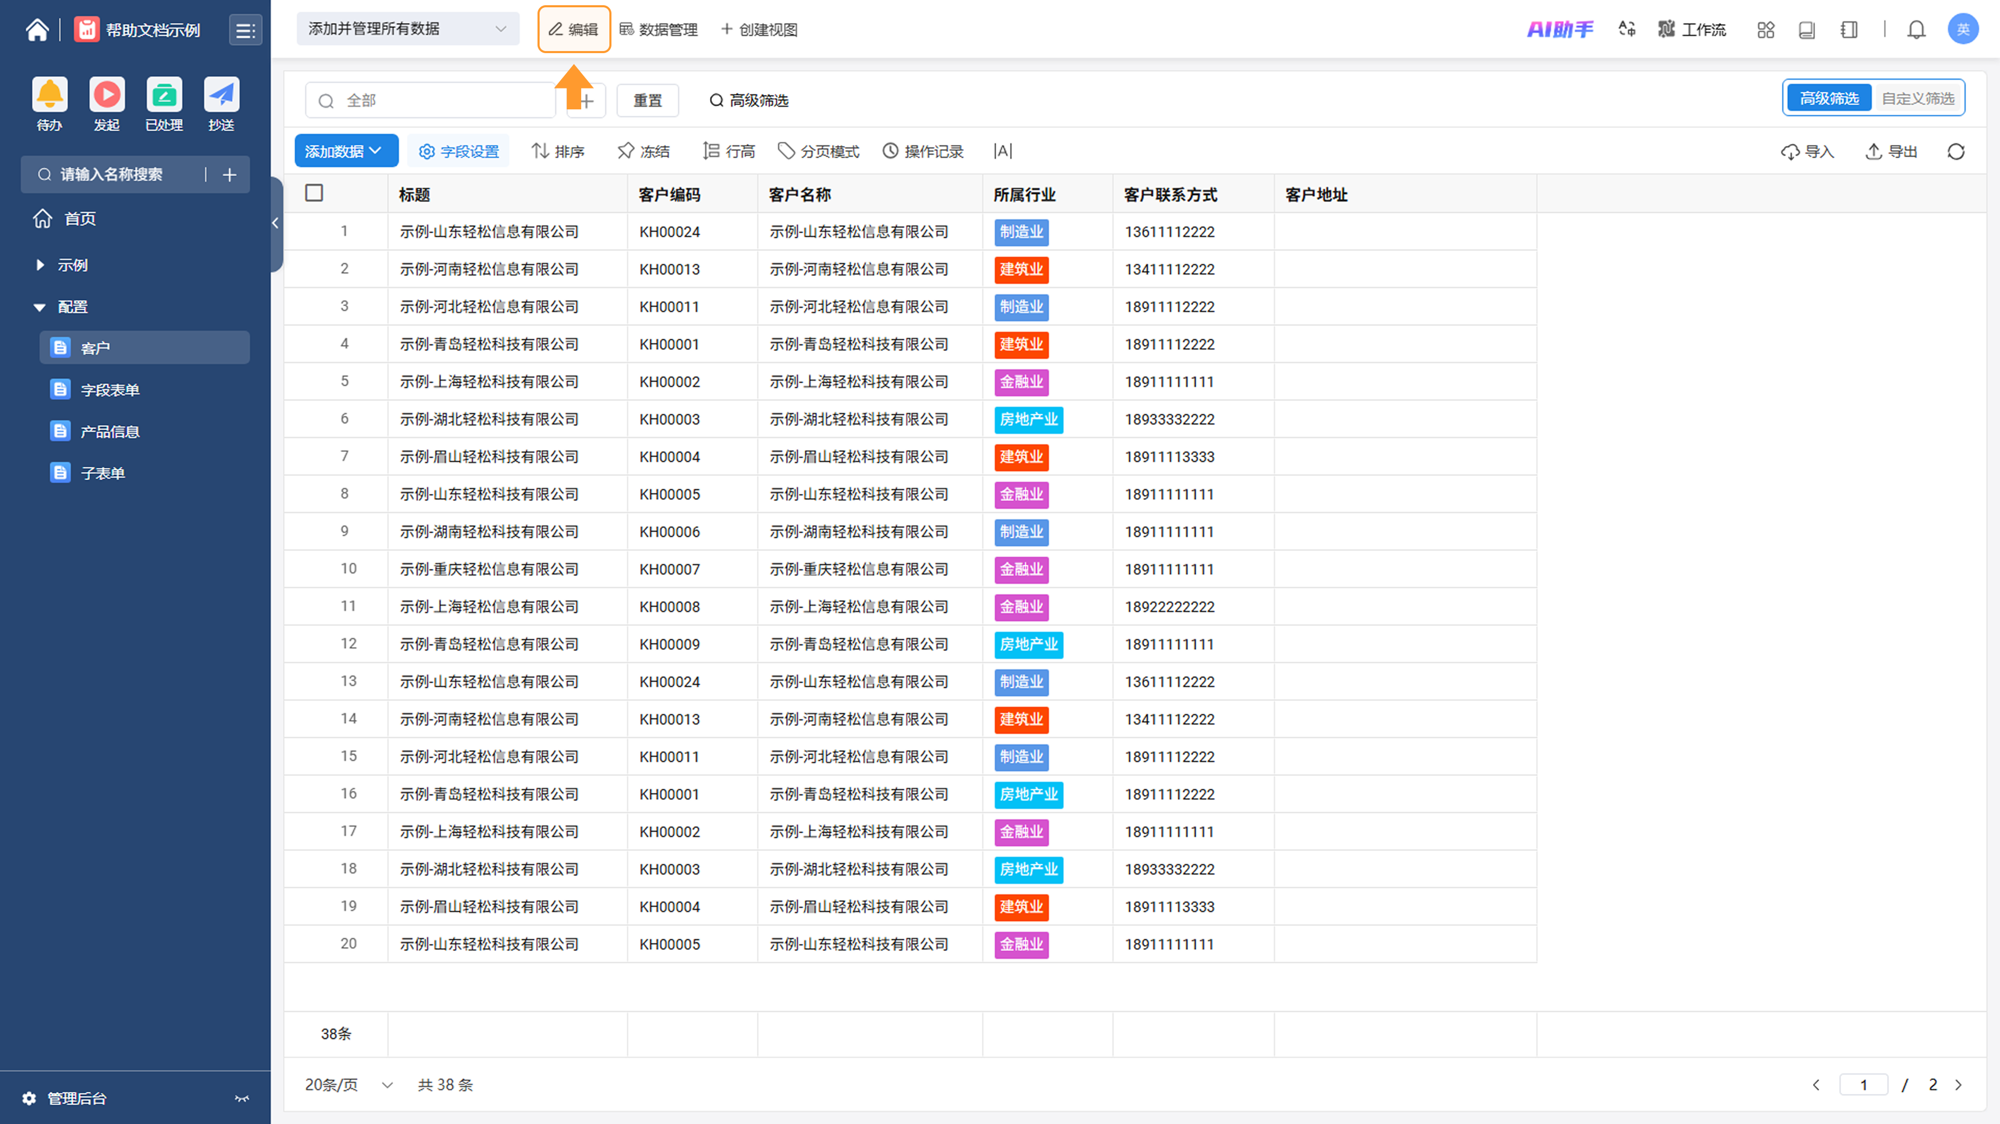
Task: Open 排序 sort tool
Action: (557, 152)
